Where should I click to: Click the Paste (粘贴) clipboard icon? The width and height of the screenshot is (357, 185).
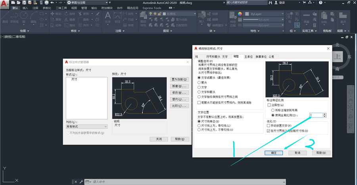[324, 18]
